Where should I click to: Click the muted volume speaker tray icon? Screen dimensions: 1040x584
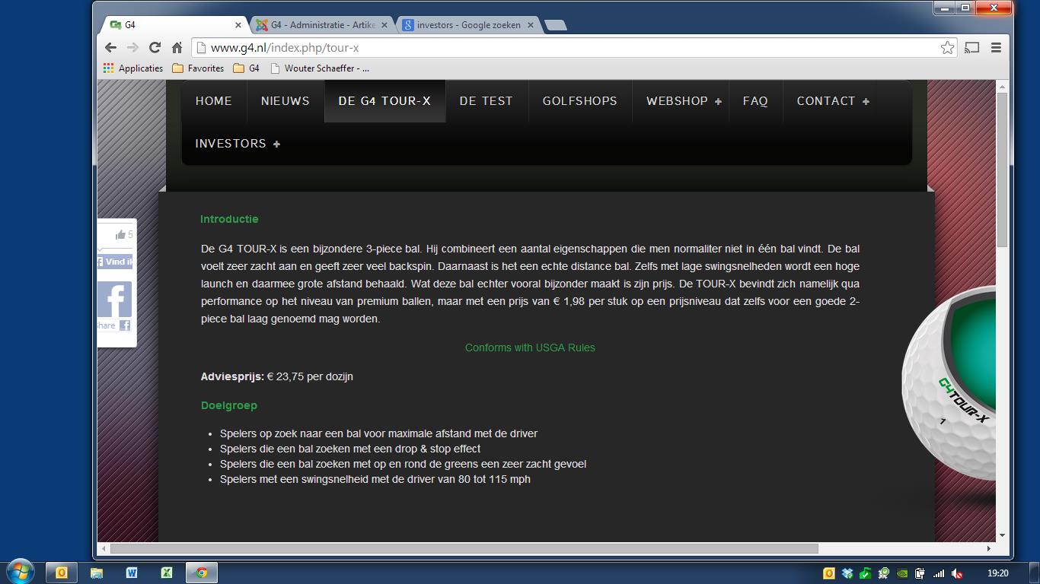[x=957, y=573]
